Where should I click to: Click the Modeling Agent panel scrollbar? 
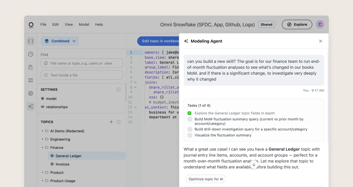[x=328, y=96]
